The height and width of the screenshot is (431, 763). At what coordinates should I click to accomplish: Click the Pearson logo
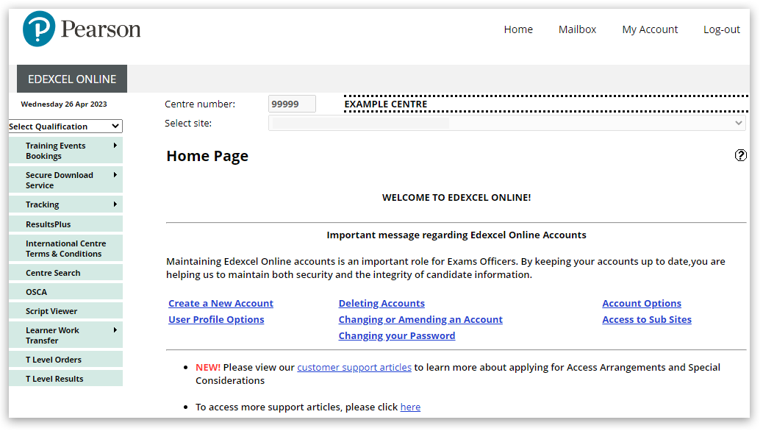(81, 29)
